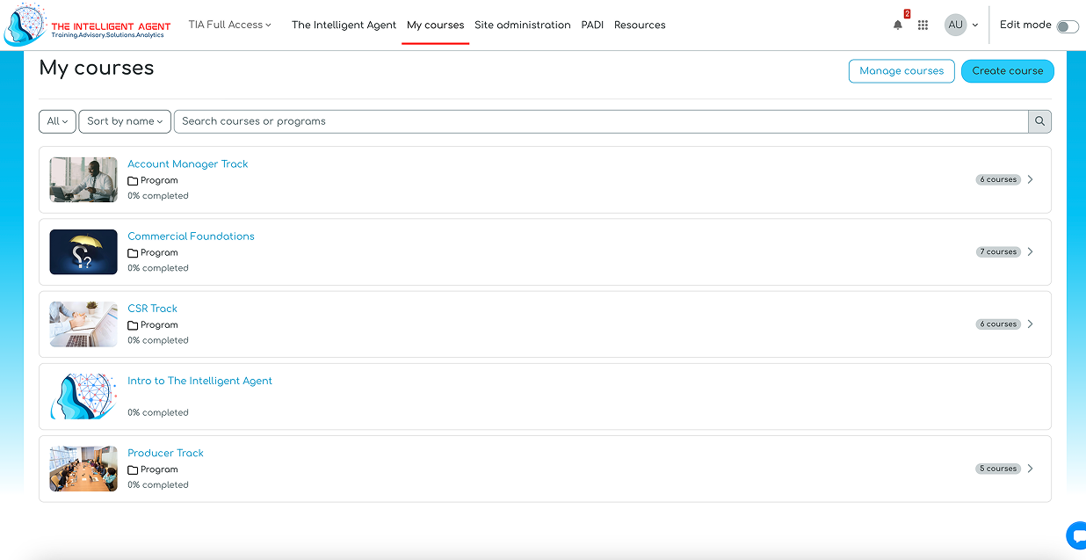The height and width of the screenshot is (560, 1086).
Task: Open the Sort by name dropdown
Action: point(125,121)
